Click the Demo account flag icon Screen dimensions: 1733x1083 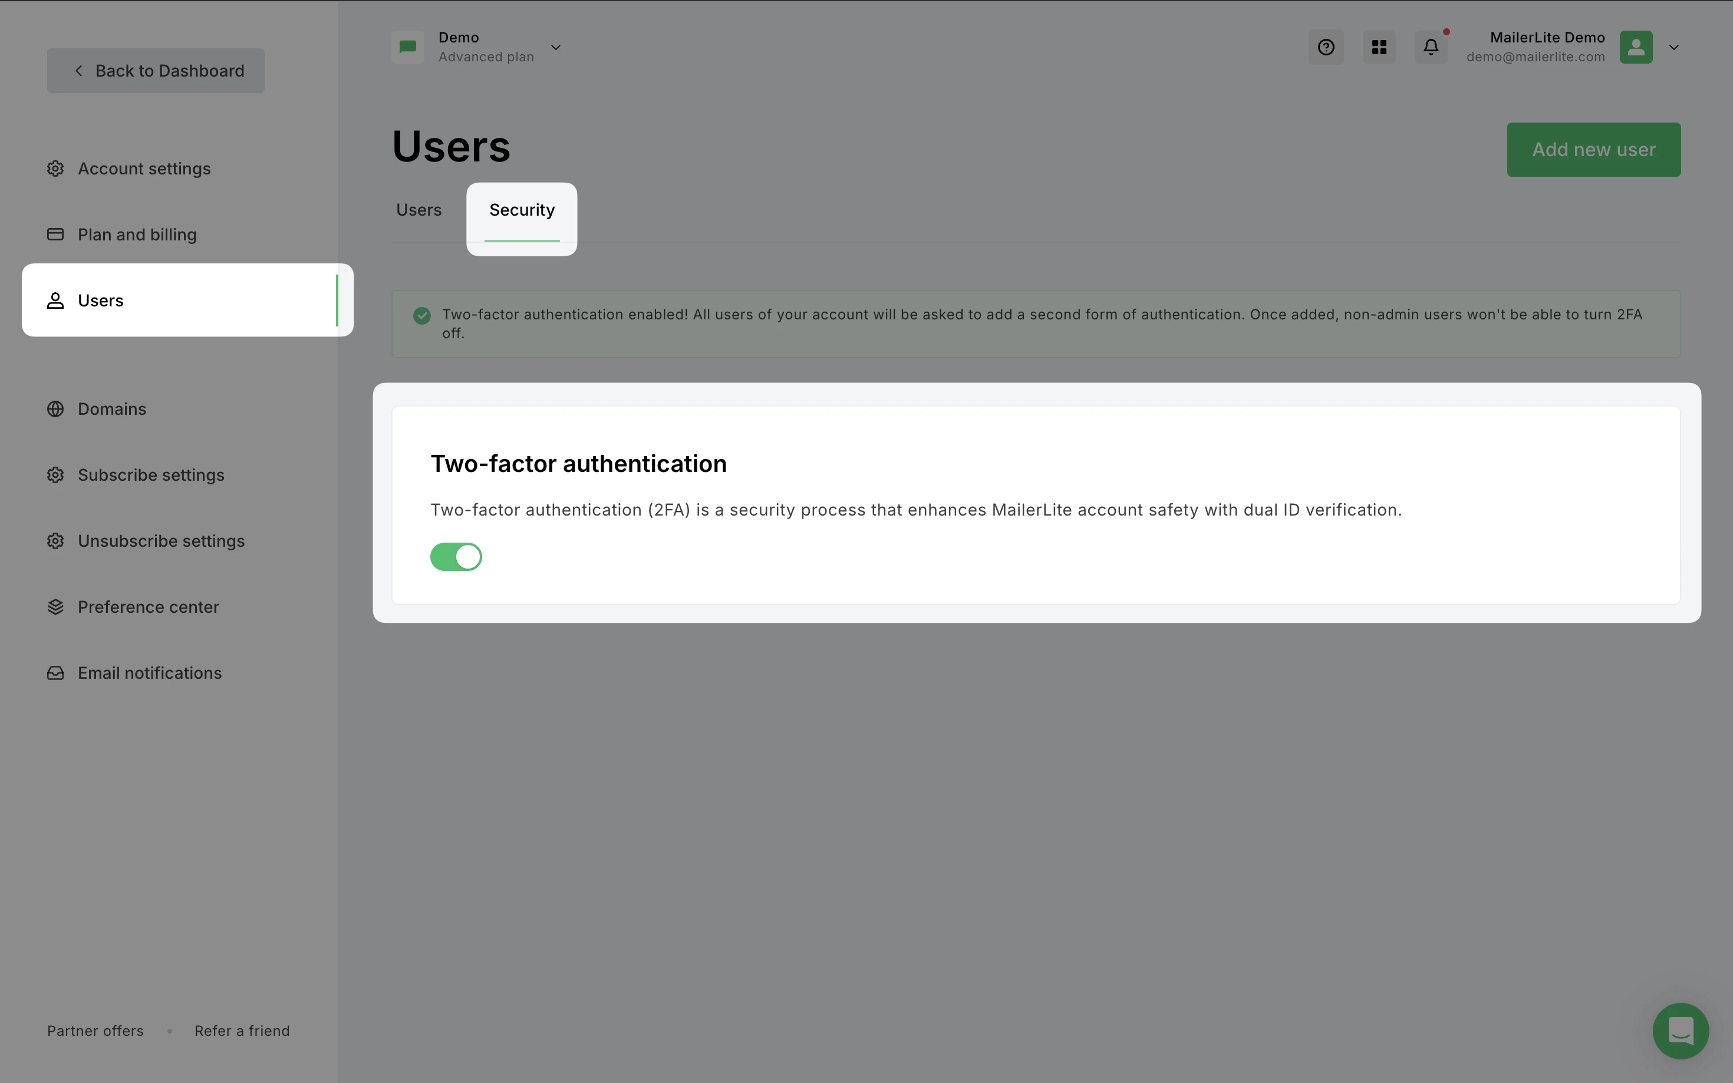[408, 47]
